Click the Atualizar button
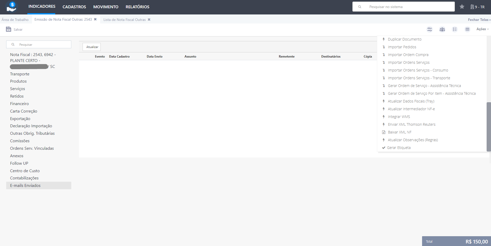491x246 pixels. coord(92,47)
